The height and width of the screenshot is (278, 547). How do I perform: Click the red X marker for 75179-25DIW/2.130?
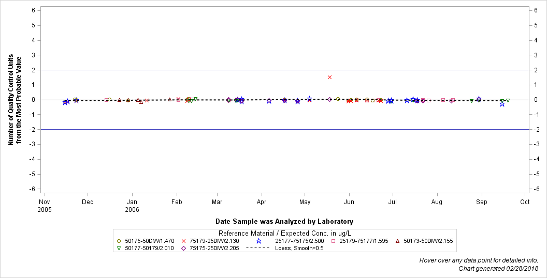[x=183, y=241]
